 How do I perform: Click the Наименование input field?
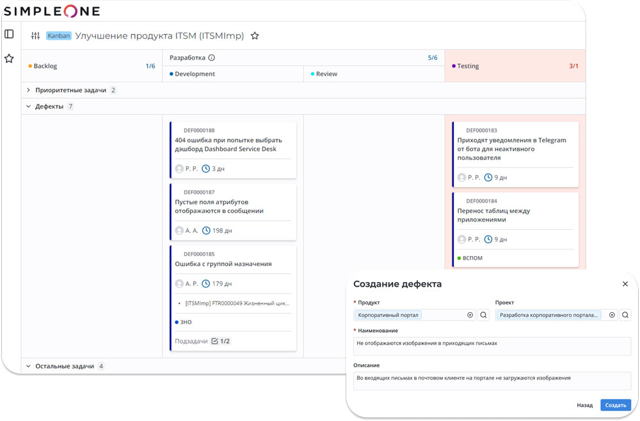[x=492, y=346]
